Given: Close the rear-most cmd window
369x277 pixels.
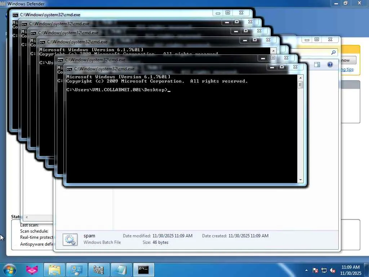Looking at the screenshot, I should click(241, 13).
